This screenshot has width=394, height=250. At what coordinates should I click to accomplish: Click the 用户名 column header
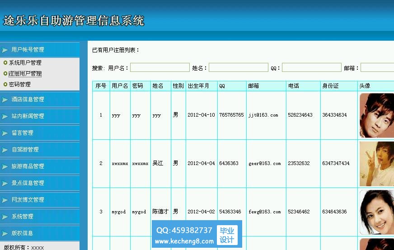point(120,86)
